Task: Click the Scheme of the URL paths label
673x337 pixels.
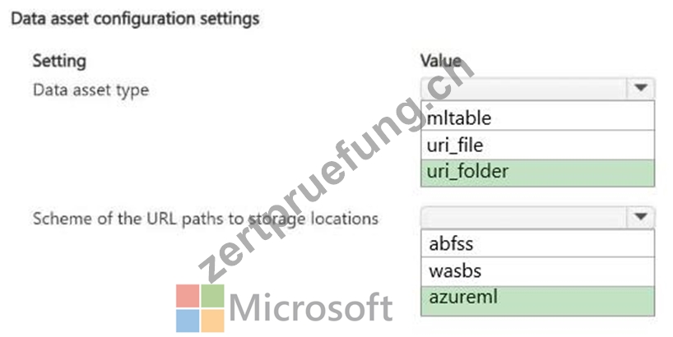Action: pos(206,219)
